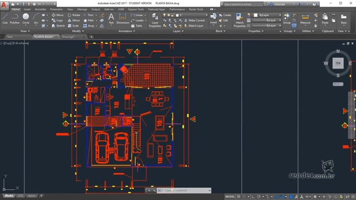Switch to Model layout tab
Screen dimensions: 356x200
(x=9, y=196)
